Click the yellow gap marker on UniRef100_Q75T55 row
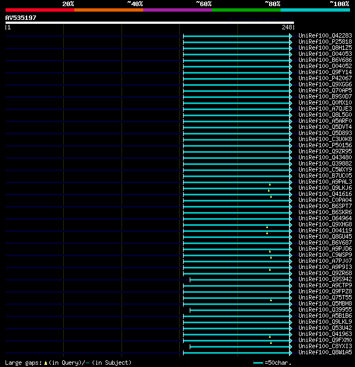The image size is (355, 367). tap(271, 300)
